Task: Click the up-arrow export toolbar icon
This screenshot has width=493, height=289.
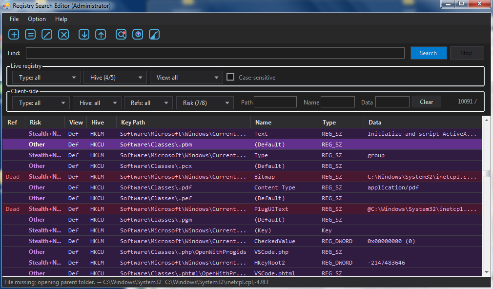Action: point(101,34)
